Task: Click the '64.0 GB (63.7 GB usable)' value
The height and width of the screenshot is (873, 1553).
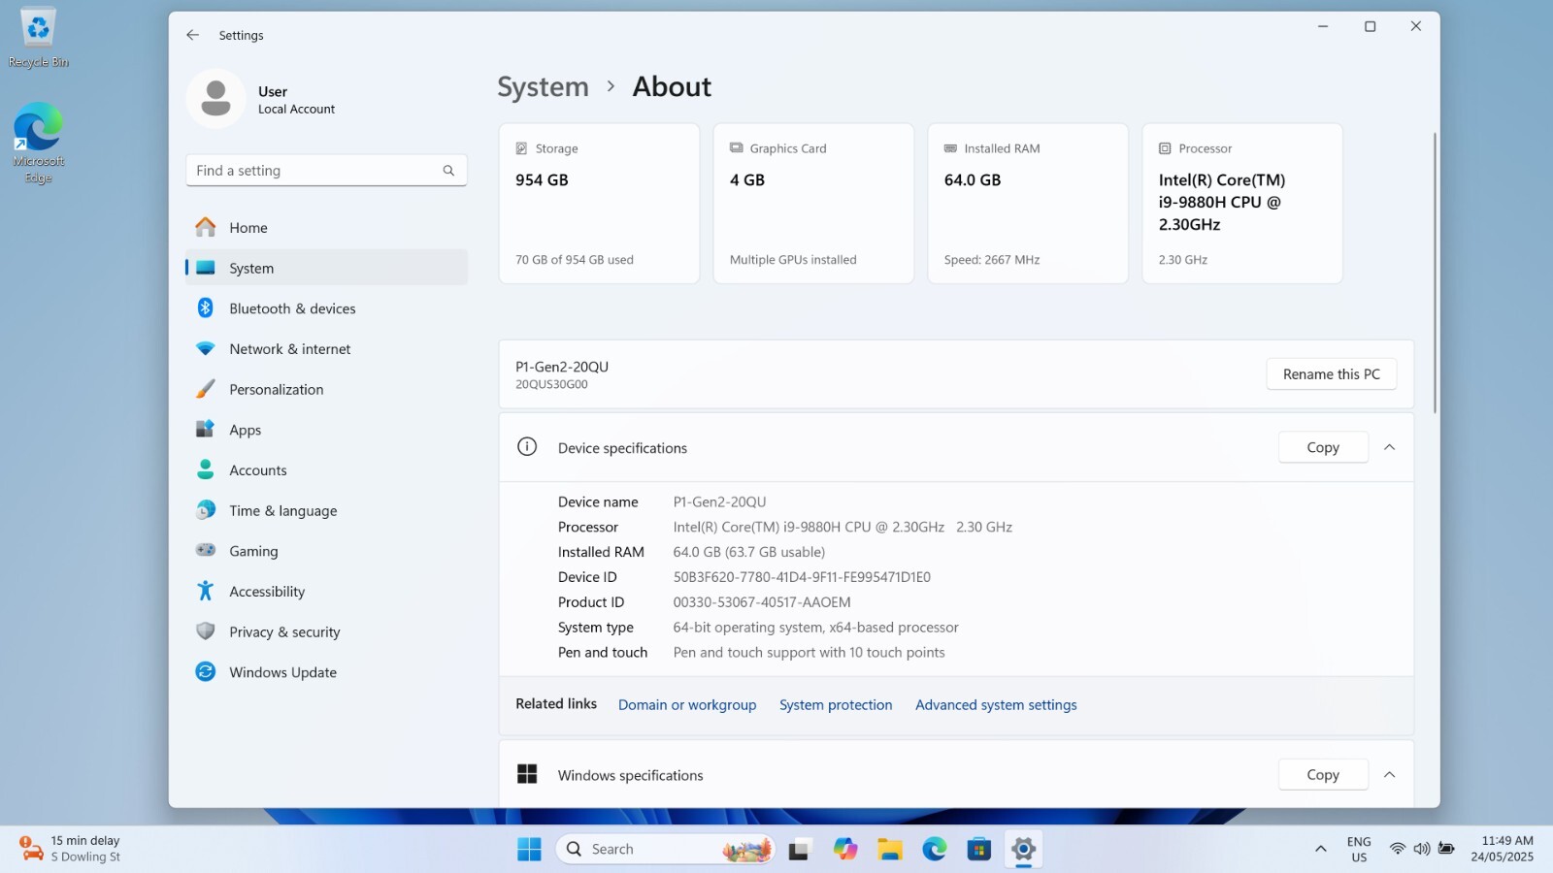Action: coord(749,552)
